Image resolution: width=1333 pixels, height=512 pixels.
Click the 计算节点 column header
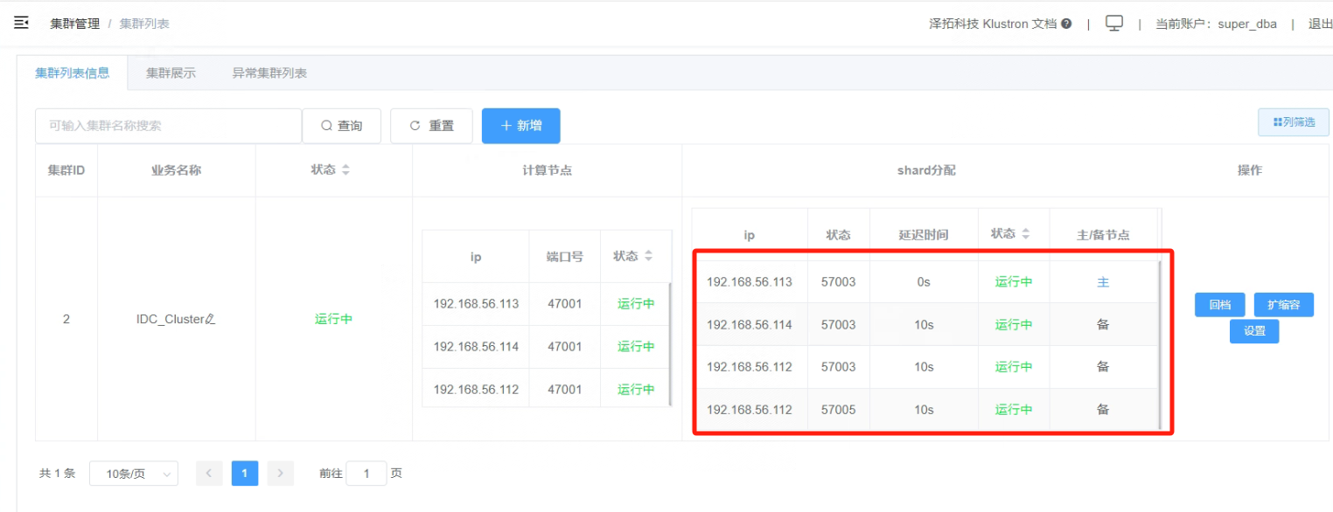pyautogui.click(x=548, y=170)
